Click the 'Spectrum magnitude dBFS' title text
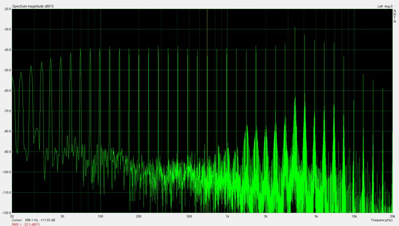399x226 pixels. [x=33, y=6]
